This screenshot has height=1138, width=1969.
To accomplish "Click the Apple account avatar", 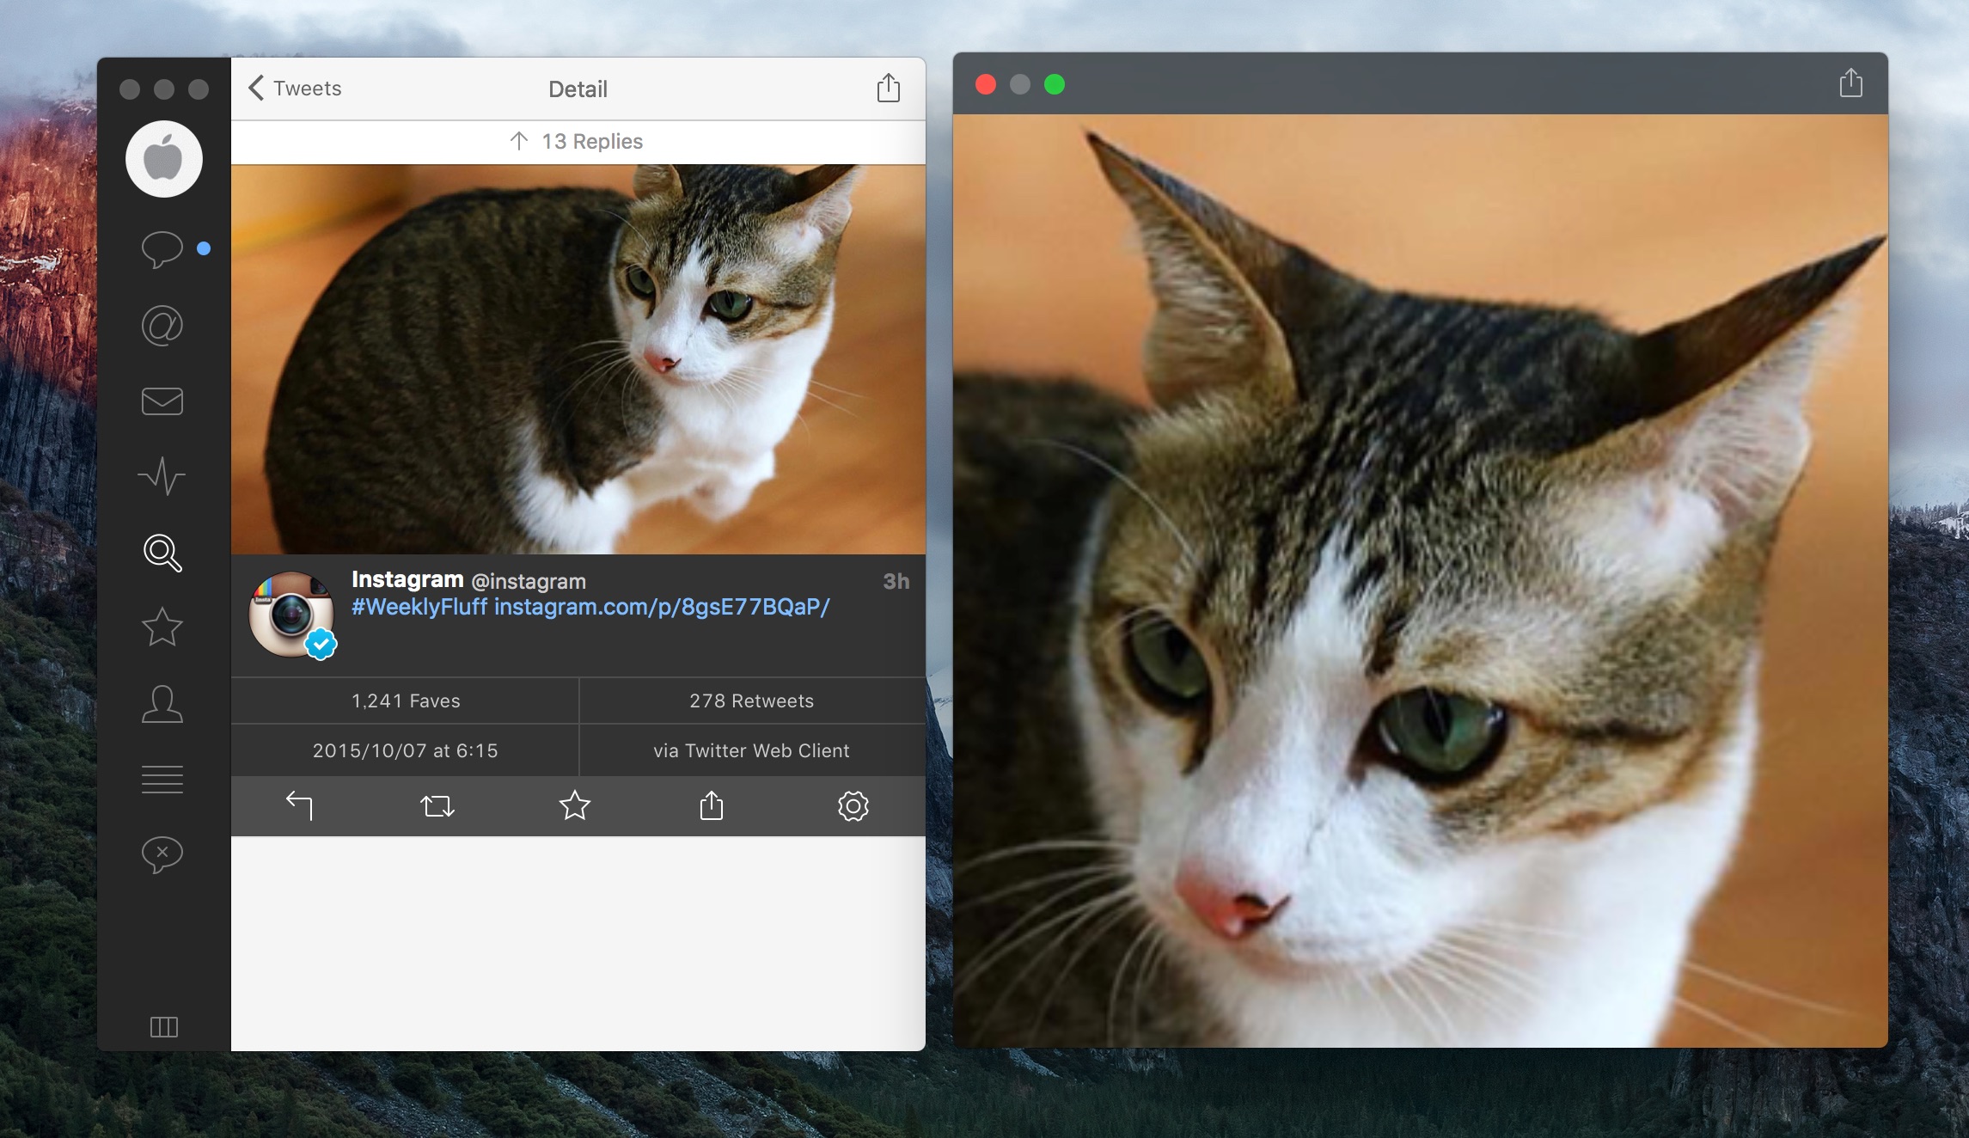I will 163,159.
